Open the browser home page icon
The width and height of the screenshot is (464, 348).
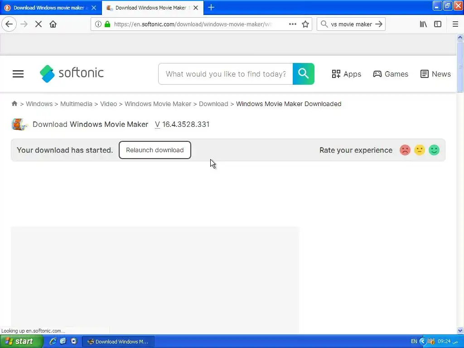53,24
